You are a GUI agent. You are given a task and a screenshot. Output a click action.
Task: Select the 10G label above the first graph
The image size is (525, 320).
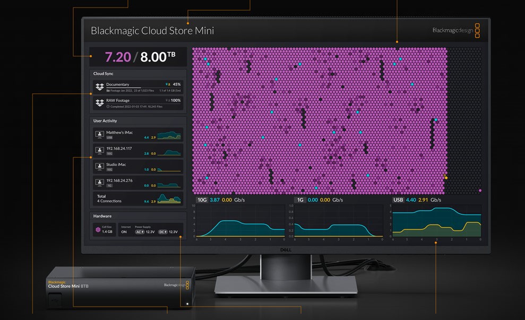[202, 200]
